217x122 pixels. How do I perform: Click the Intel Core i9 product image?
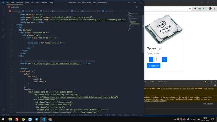[x=164, y=29]
